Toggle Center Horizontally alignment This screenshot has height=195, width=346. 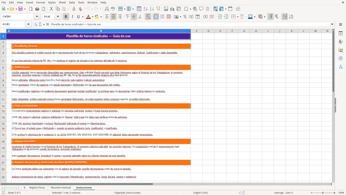[x=113, y=17]
